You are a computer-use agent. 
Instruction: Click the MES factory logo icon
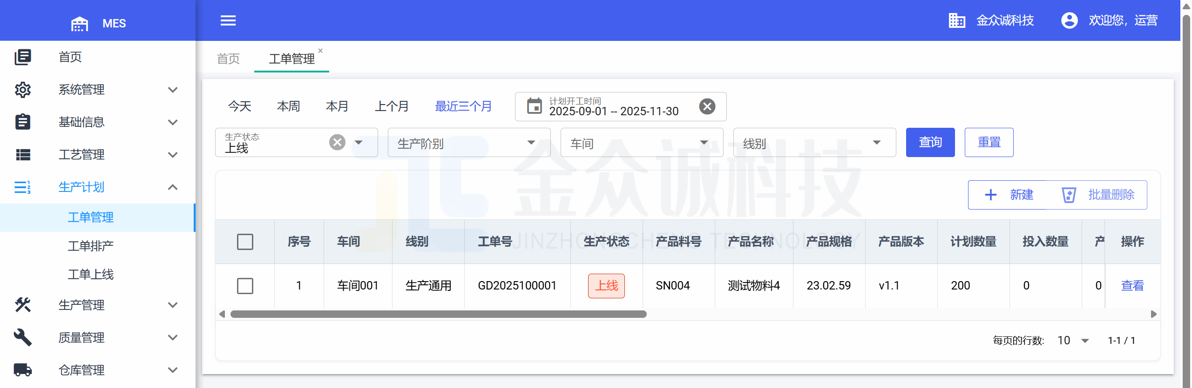click(79, 23)
